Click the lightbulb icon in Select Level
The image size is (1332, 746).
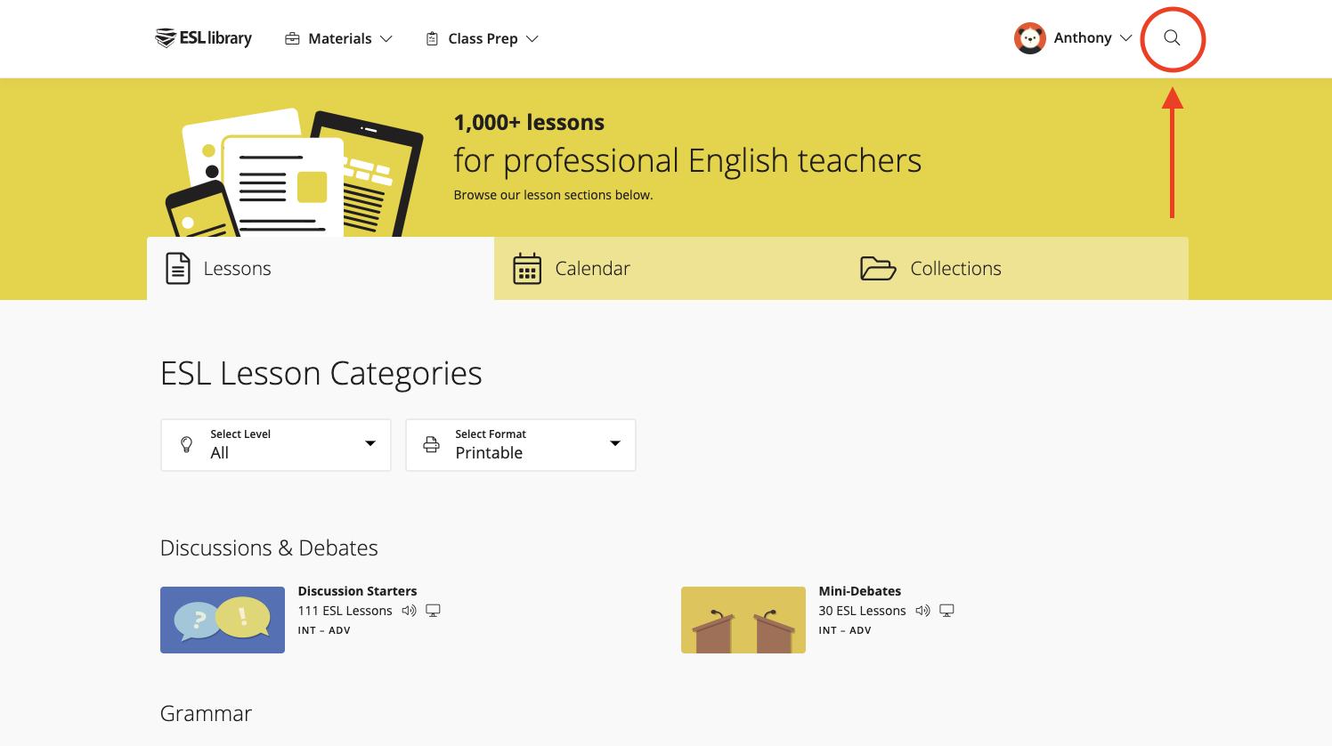(186, 444)
